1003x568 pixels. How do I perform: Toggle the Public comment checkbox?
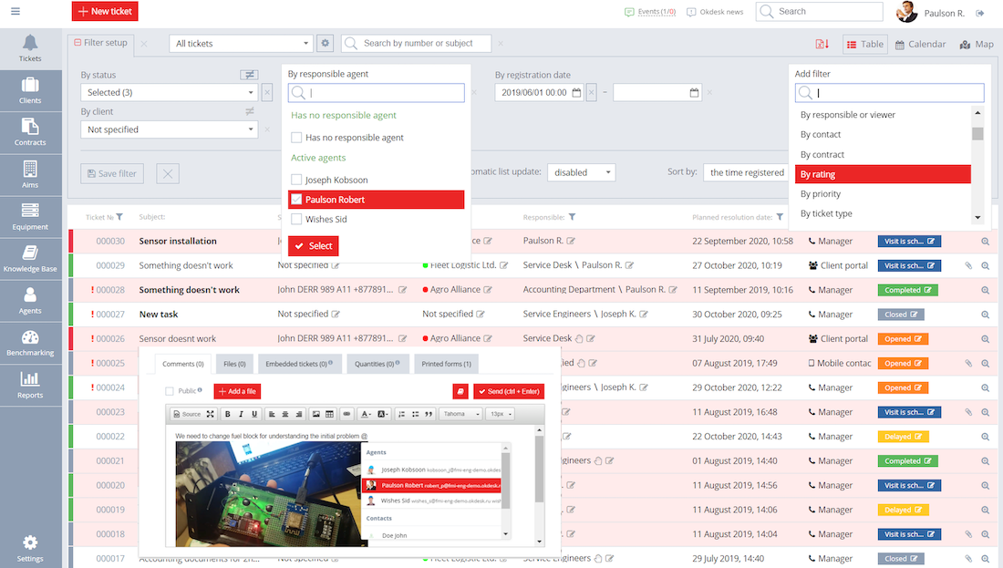click(170, 391)
